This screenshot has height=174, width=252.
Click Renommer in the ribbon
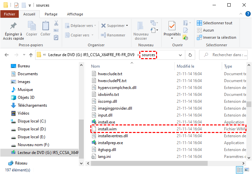[x=113, y=35]
